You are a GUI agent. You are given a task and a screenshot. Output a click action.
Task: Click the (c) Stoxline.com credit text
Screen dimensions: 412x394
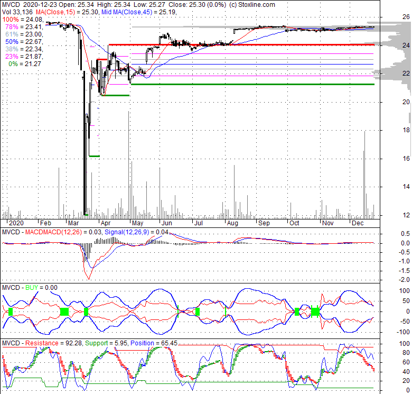pyautogui.click(x=252, y=5)
